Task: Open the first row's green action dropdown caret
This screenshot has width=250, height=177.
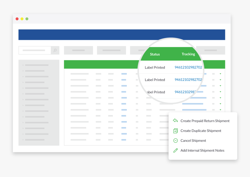Action: [x=220, y=74]
